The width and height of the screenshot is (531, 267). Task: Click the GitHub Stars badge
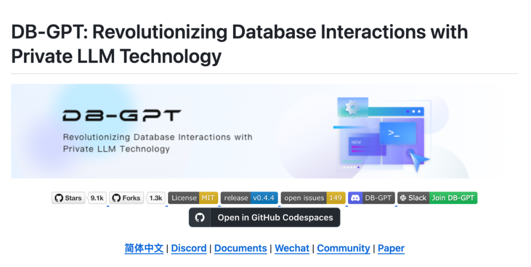coord(68,198)
